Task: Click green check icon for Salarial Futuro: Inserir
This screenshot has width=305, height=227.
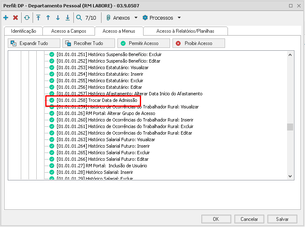Action: pos(52,146)
